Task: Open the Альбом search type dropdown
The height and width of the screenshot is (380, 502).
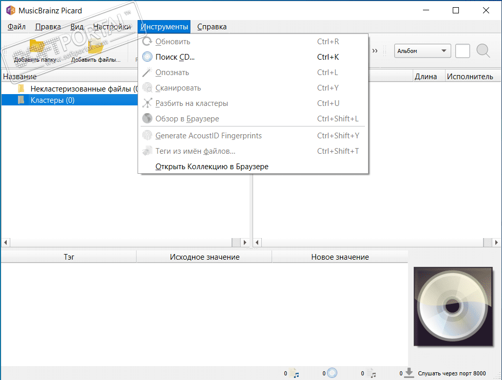Action: [422, 51]
